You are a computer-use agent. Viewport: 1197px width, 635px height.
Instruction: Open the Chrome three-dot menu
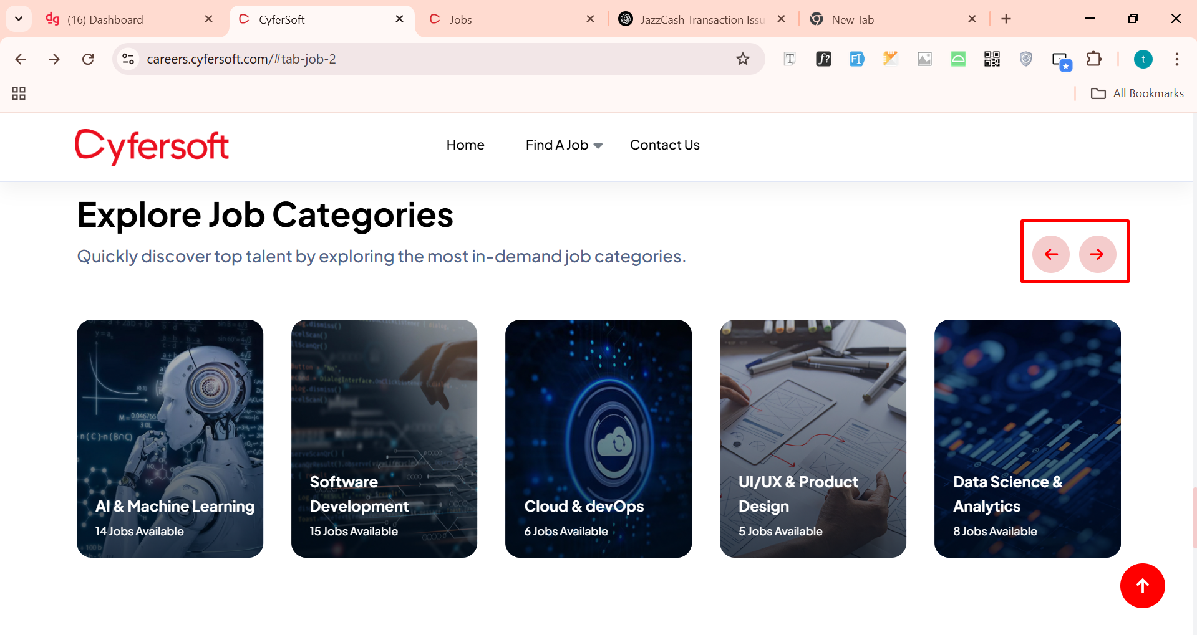1176,59
